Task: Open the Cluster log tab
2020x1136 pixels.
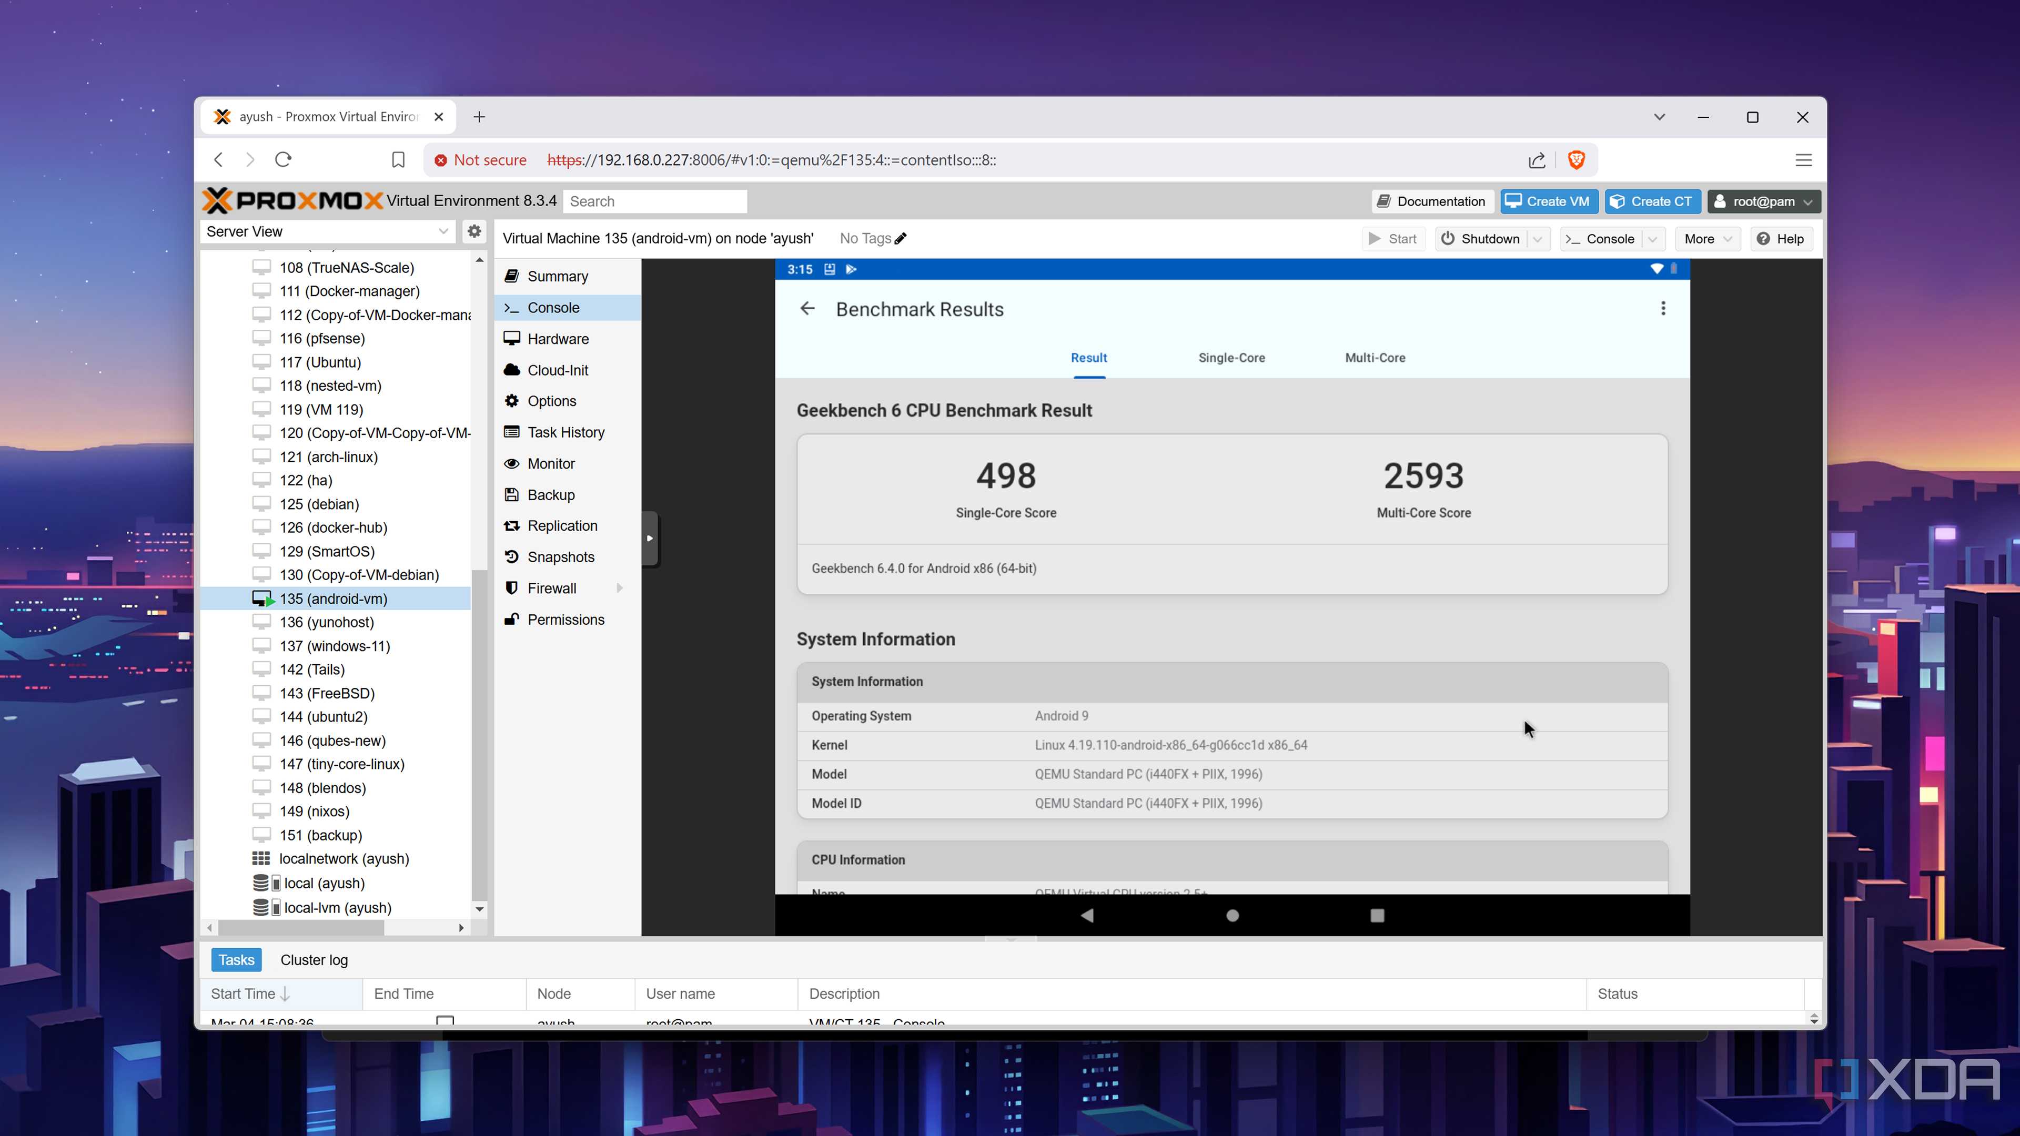Action: (x=314, y=960)
